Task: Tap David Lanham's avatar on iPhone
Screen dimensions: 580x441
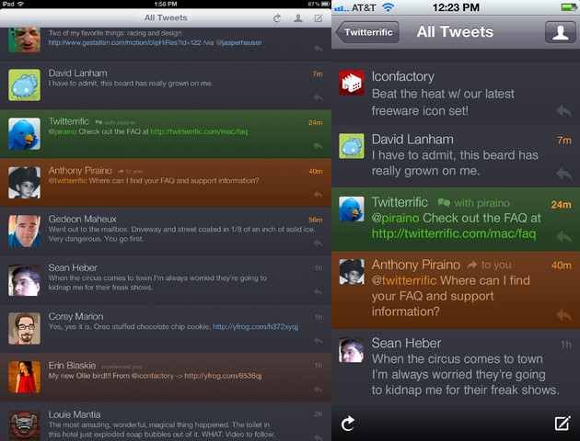Action: (352, 146)
